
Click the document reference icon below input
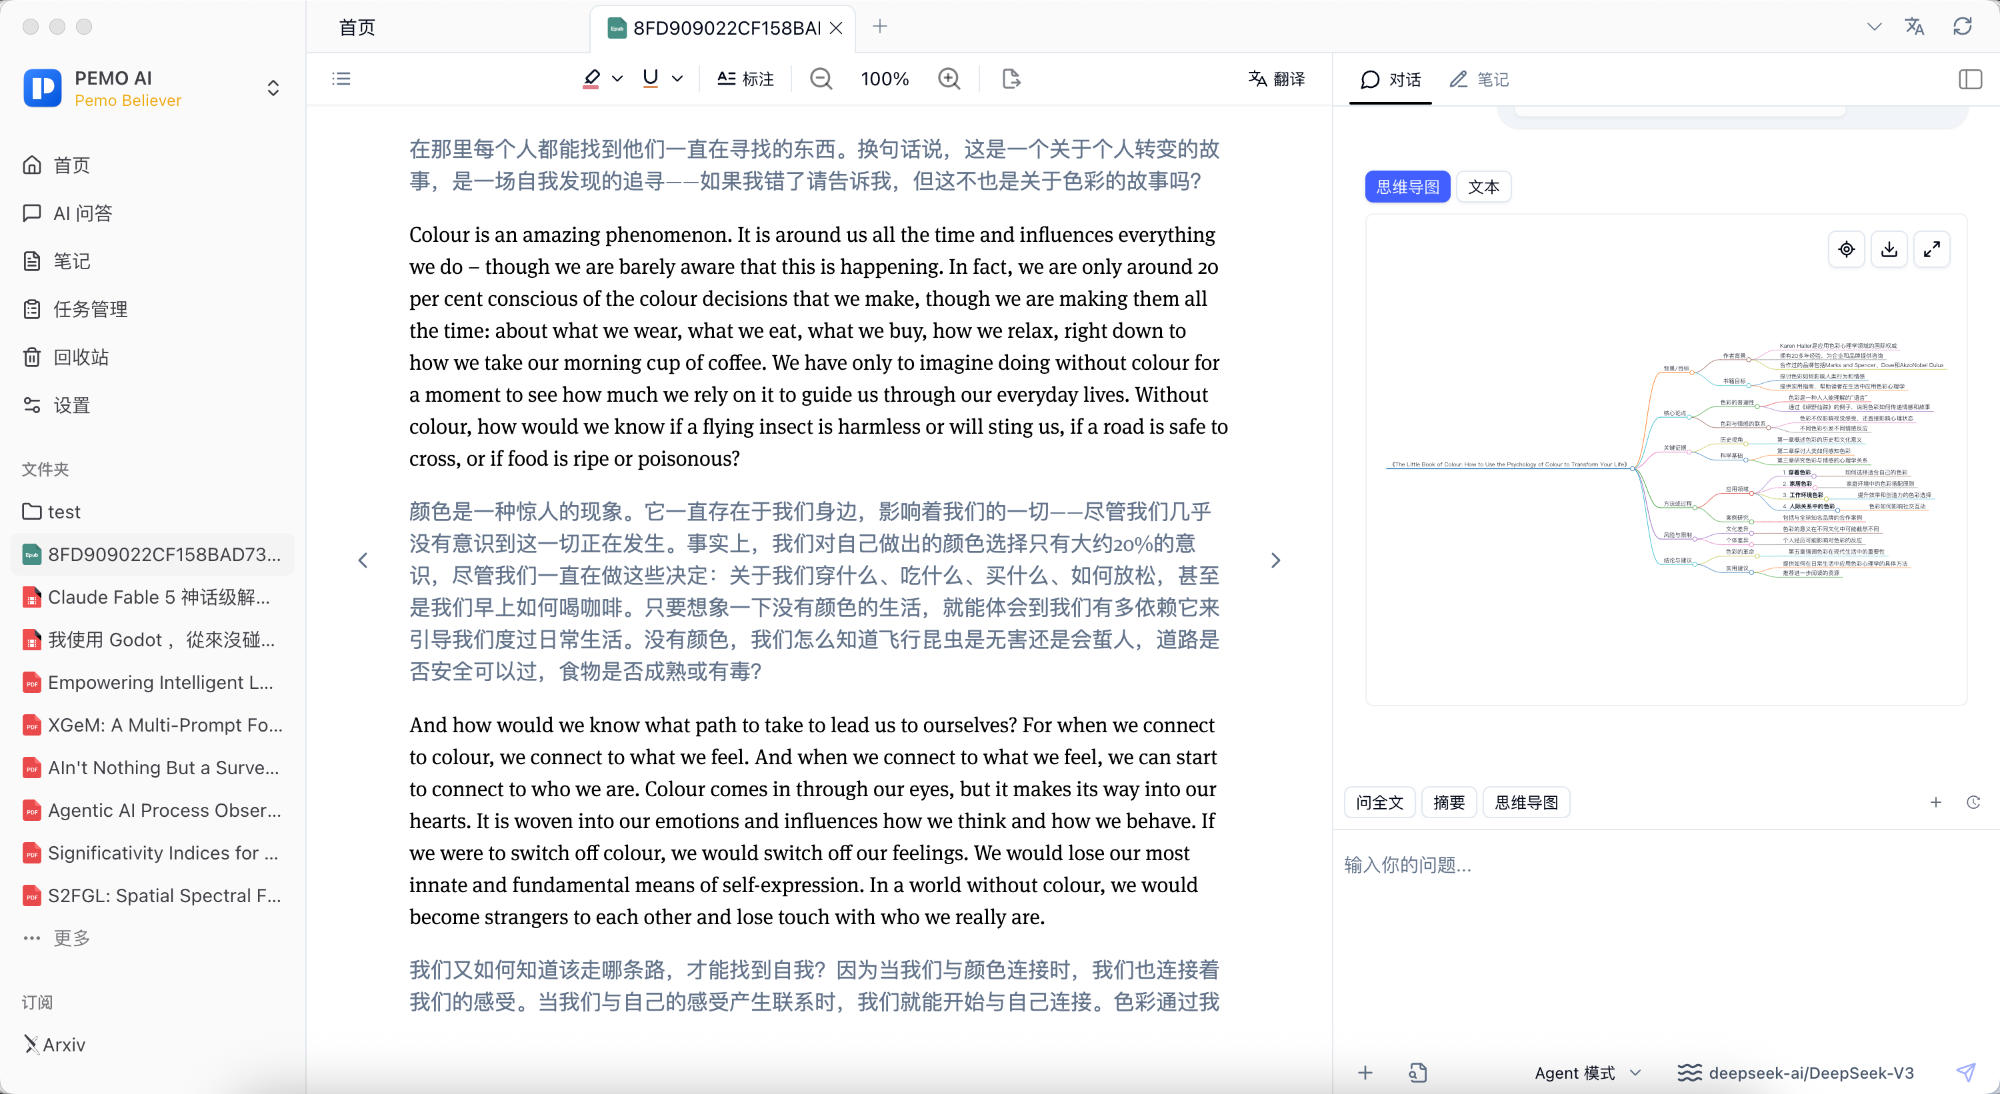(x=1418, y=1073)
